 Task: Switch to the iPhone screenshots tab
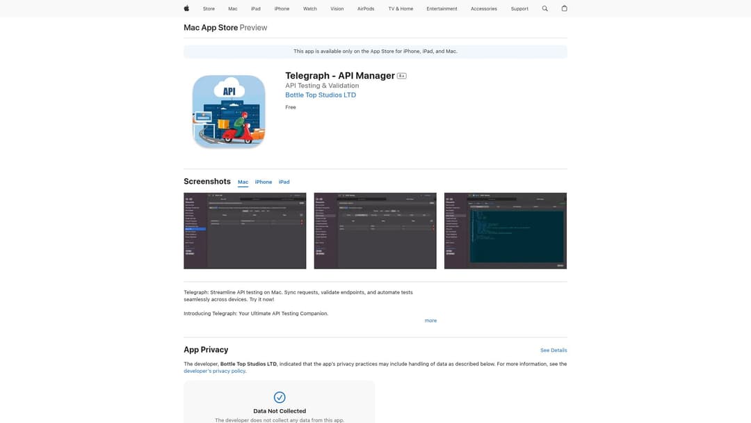tap(264, 182)
